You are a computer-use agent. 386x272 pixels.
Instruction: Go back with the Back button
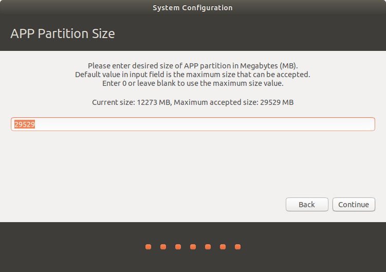click(307, 204)
